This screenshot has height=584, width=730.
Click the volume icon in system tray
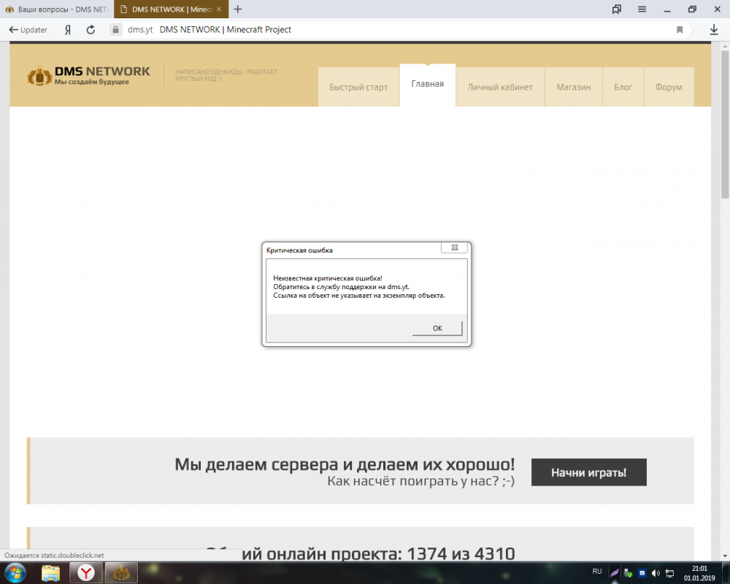[x=655, y=573]
